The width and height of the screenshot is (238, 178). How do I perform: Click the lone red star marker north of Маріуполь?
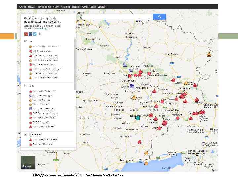[x=139, y=142]
